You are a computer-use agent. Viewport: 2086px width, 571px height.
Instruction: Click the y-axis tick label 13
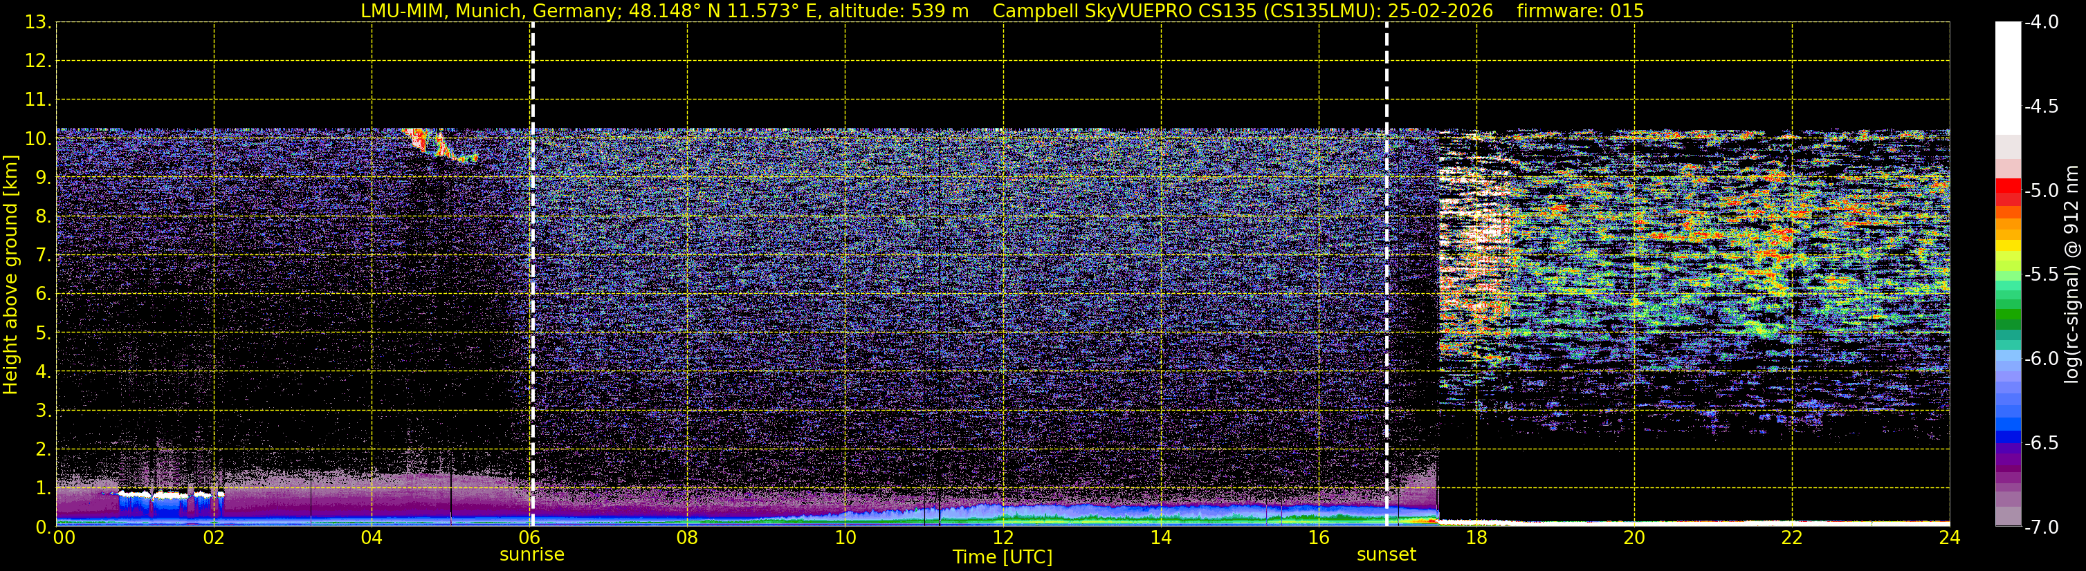[x=37, y=22]
